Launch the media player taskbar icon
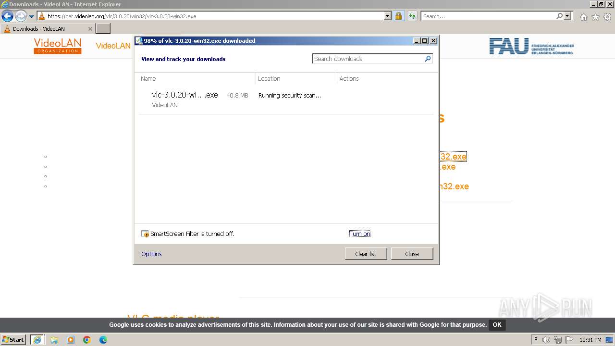Image resolution: width=615 pixels, height=346 pixels. click(71, 340)
